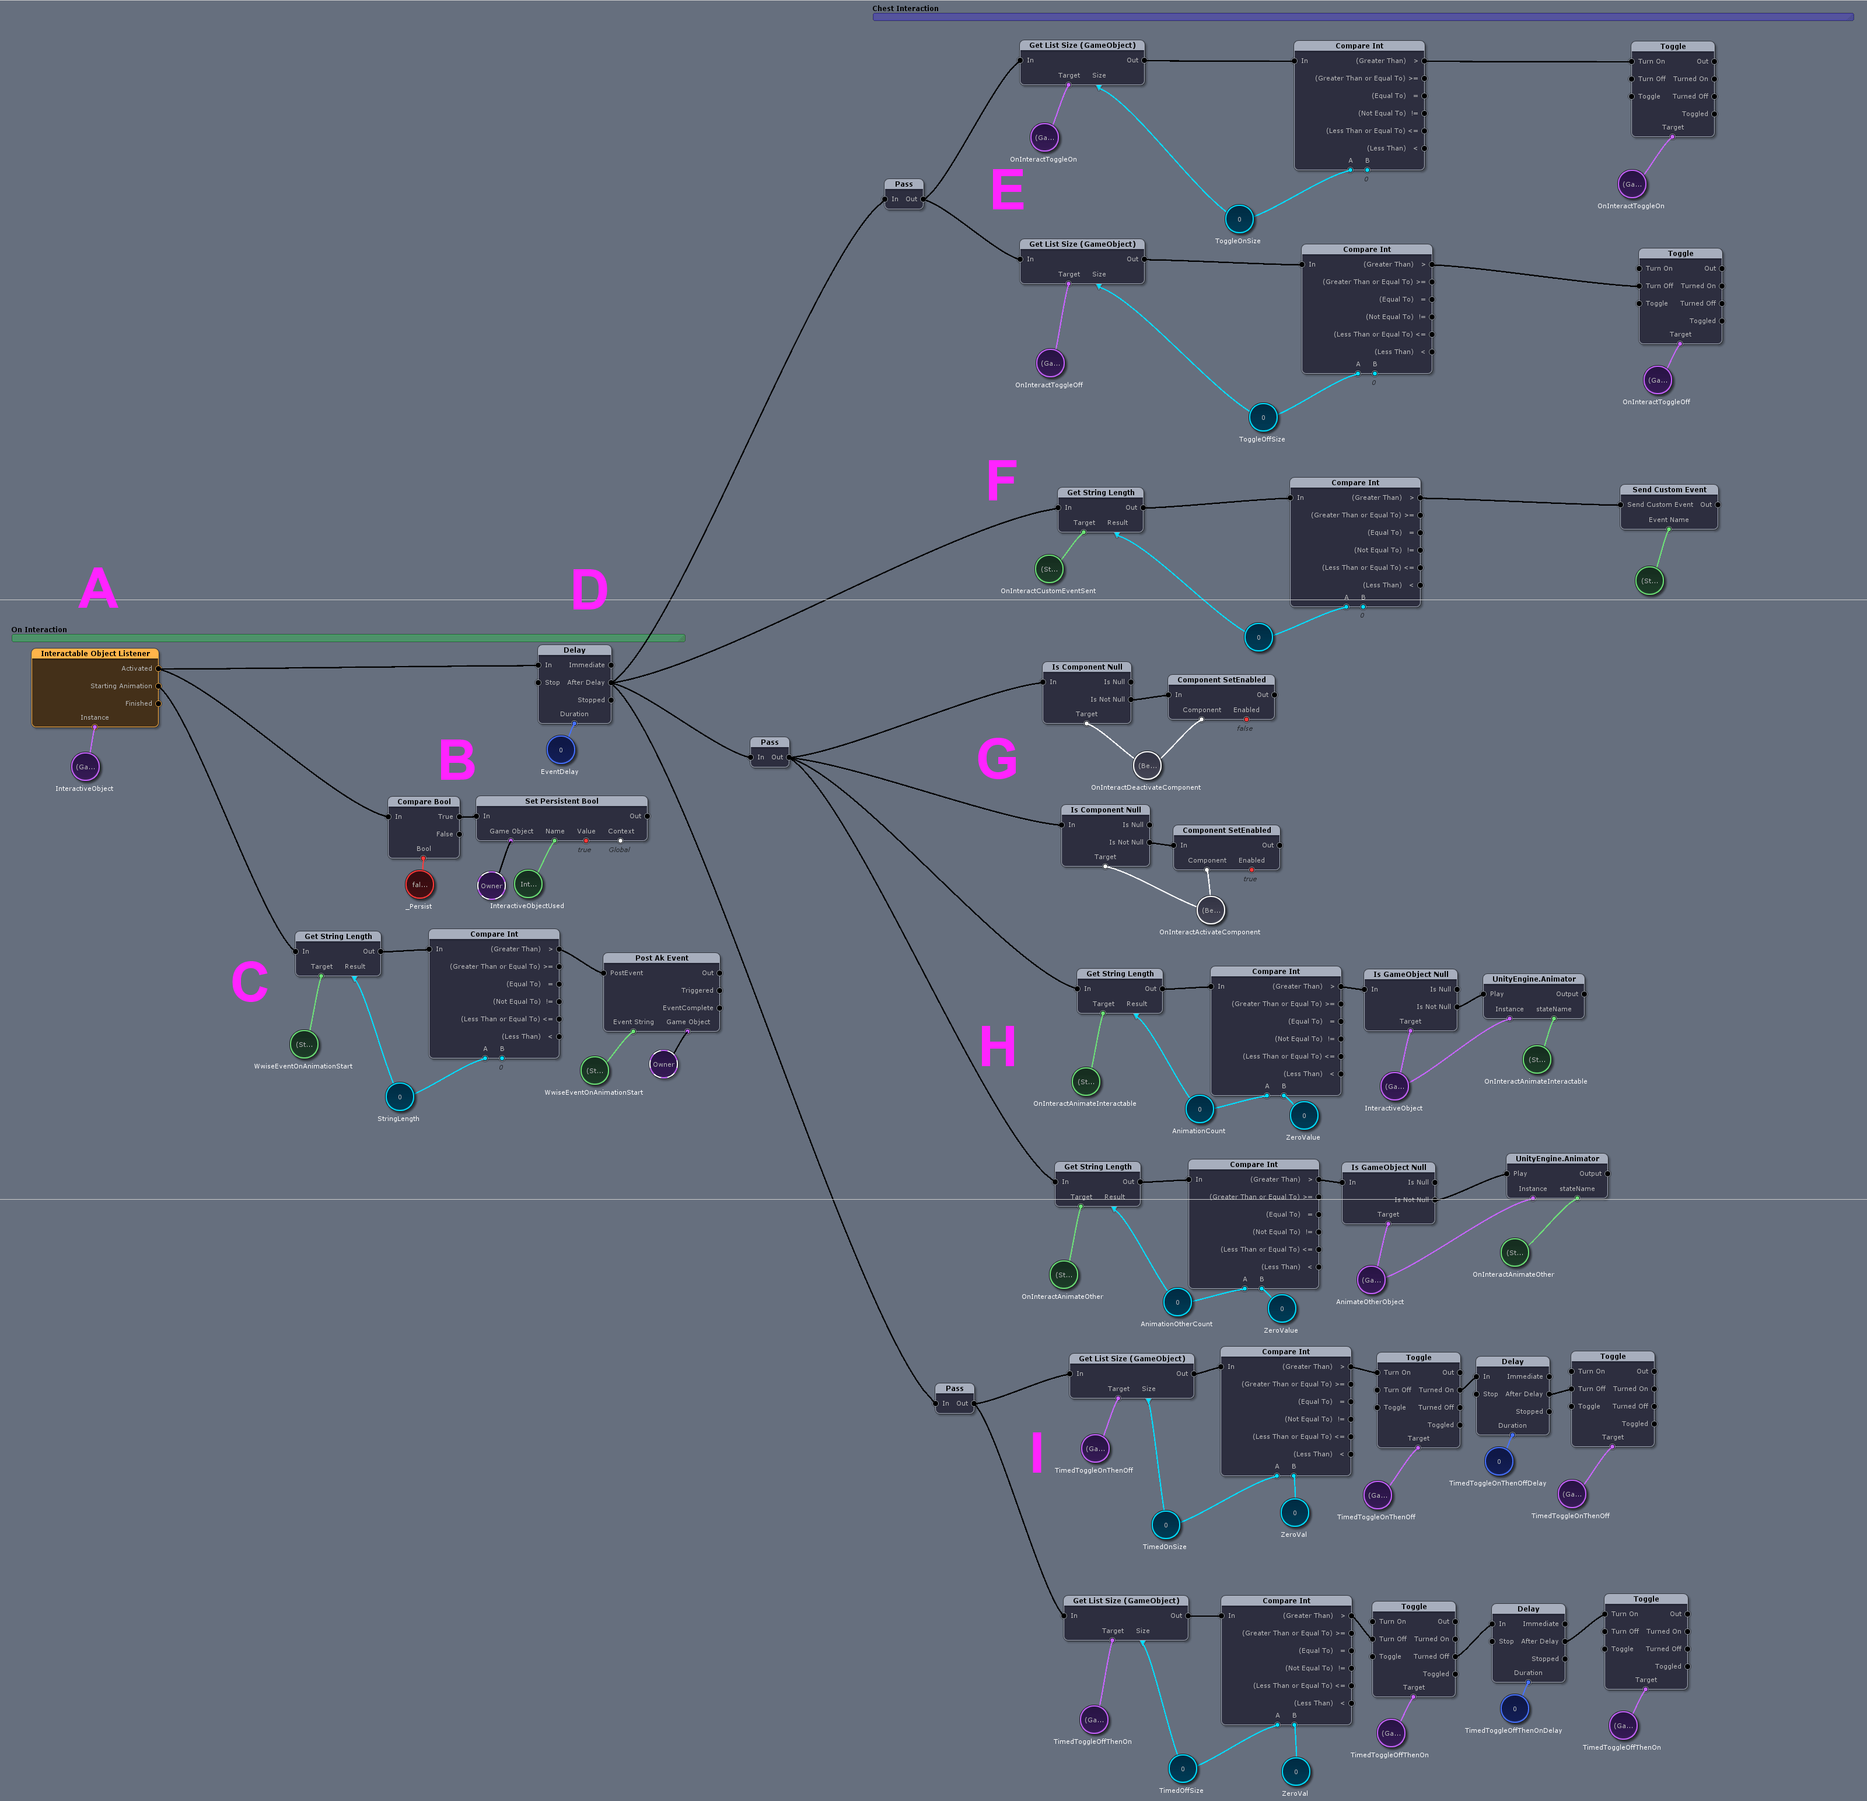Select the Post Ak Event node title

pos(661,958)
